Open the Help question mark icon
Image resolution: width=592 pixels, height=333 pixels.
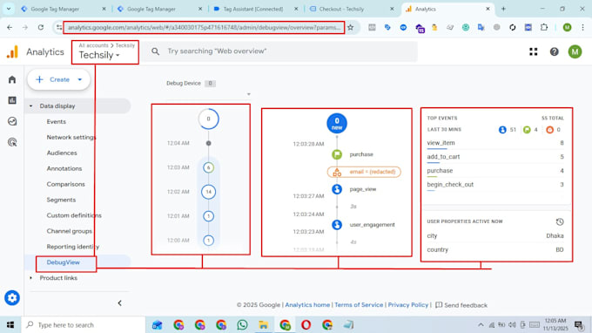554,51
